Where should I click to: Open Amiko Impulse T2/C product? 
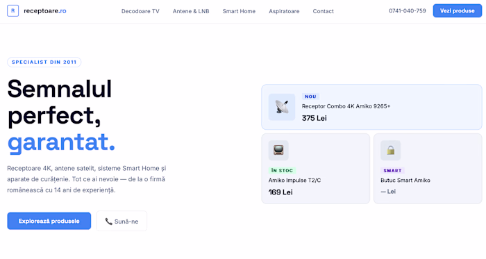tap(294, 181)
